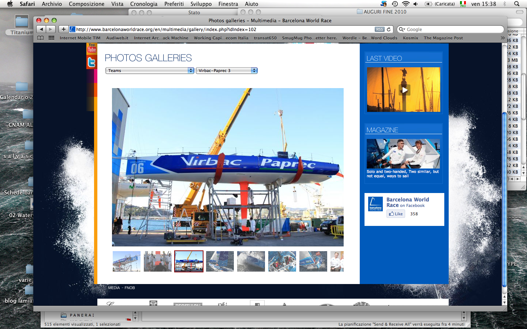527x329 pixels.
Task: Open the Cronologia menu
Action: (143, 4)
